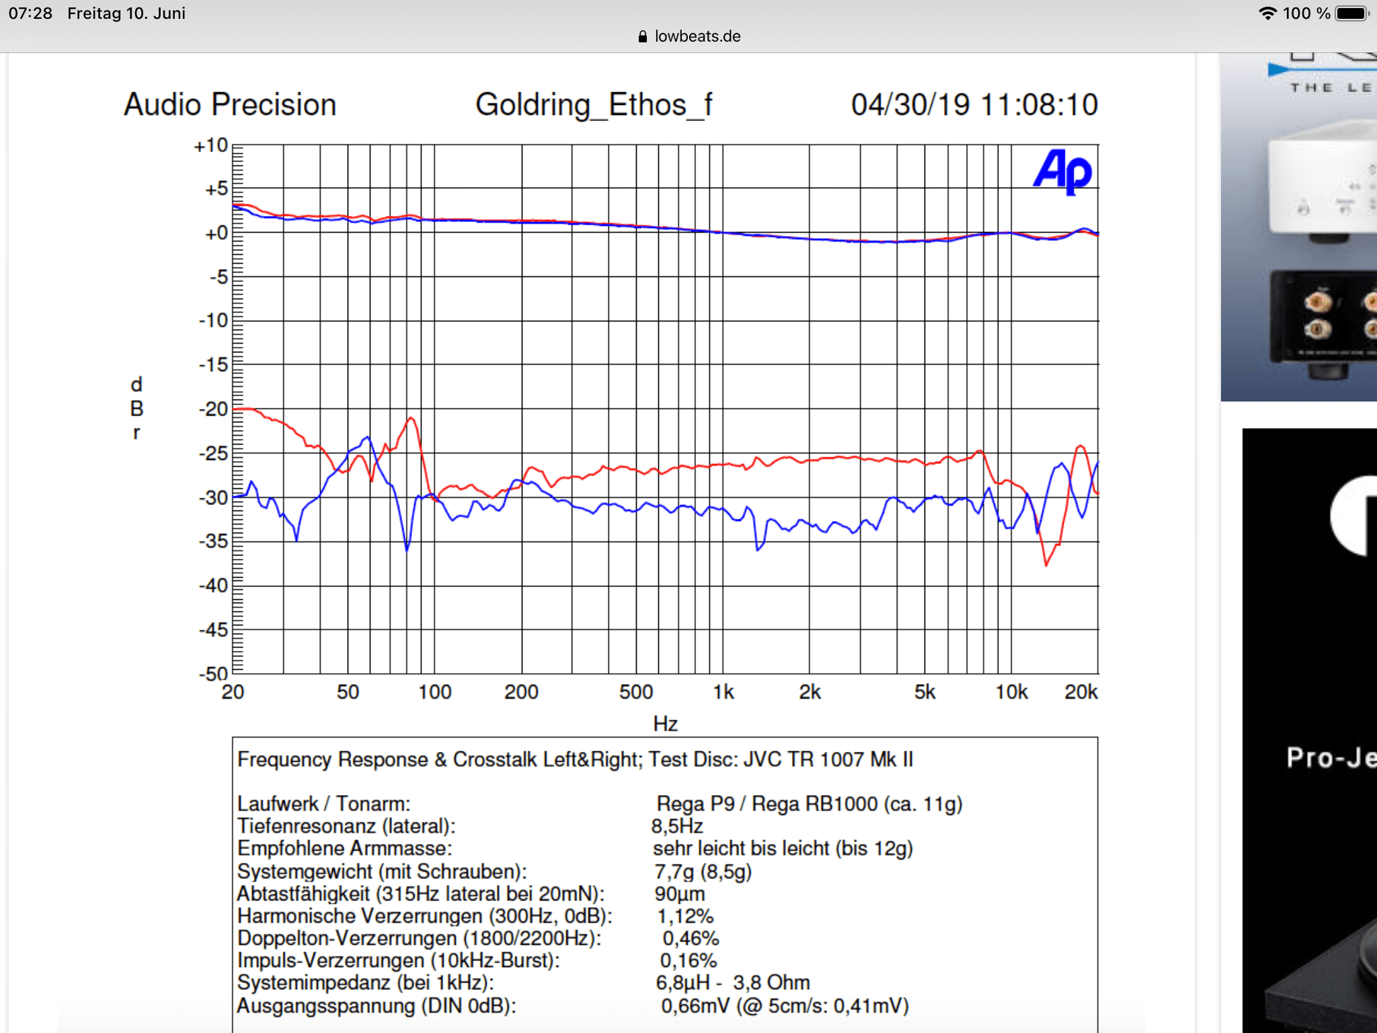Tap the Frequency Response & Crosstalk caption
This screenshot has width=1377, height=1033.
coord(575,760)
